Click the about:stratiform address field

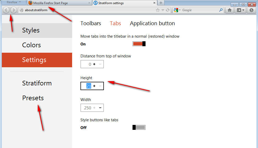95,10
